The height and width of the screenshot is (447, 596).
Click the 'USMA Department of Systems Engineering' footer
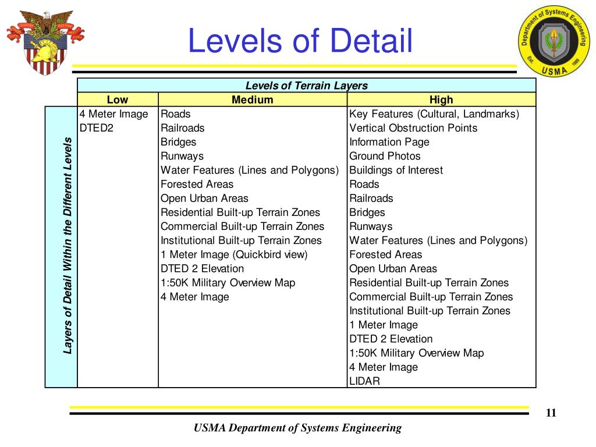click(297, 428)
